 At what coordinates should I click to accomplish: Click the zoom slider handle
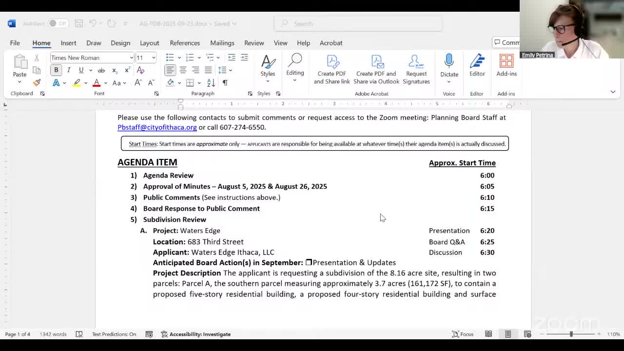coord(571,334)
